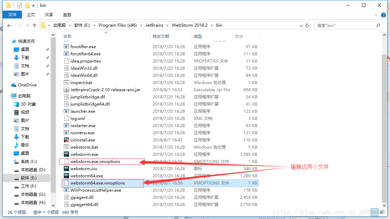Select 本地磁盘 (H:) drive in sidebar

coord(33,202)
